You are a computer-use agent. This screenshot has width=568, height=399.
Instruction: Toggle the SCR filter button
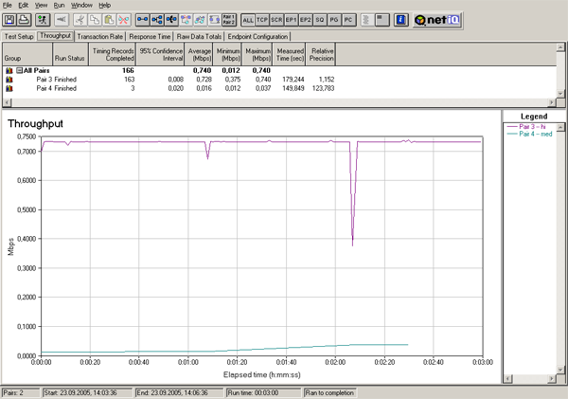[x=276, y=20]
